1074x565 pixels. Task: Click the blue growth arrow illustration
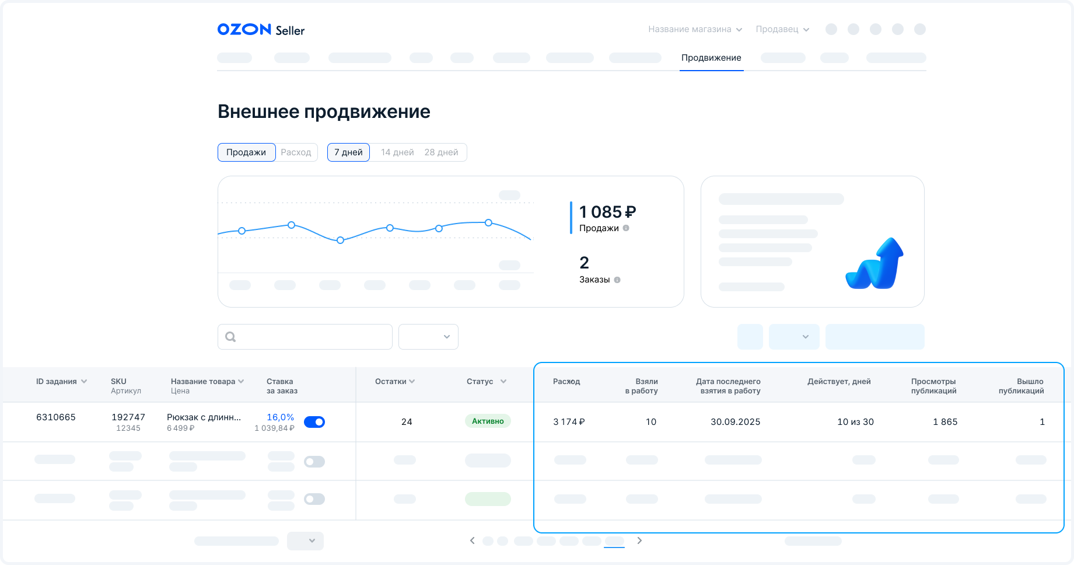click(x=874, y=263)
